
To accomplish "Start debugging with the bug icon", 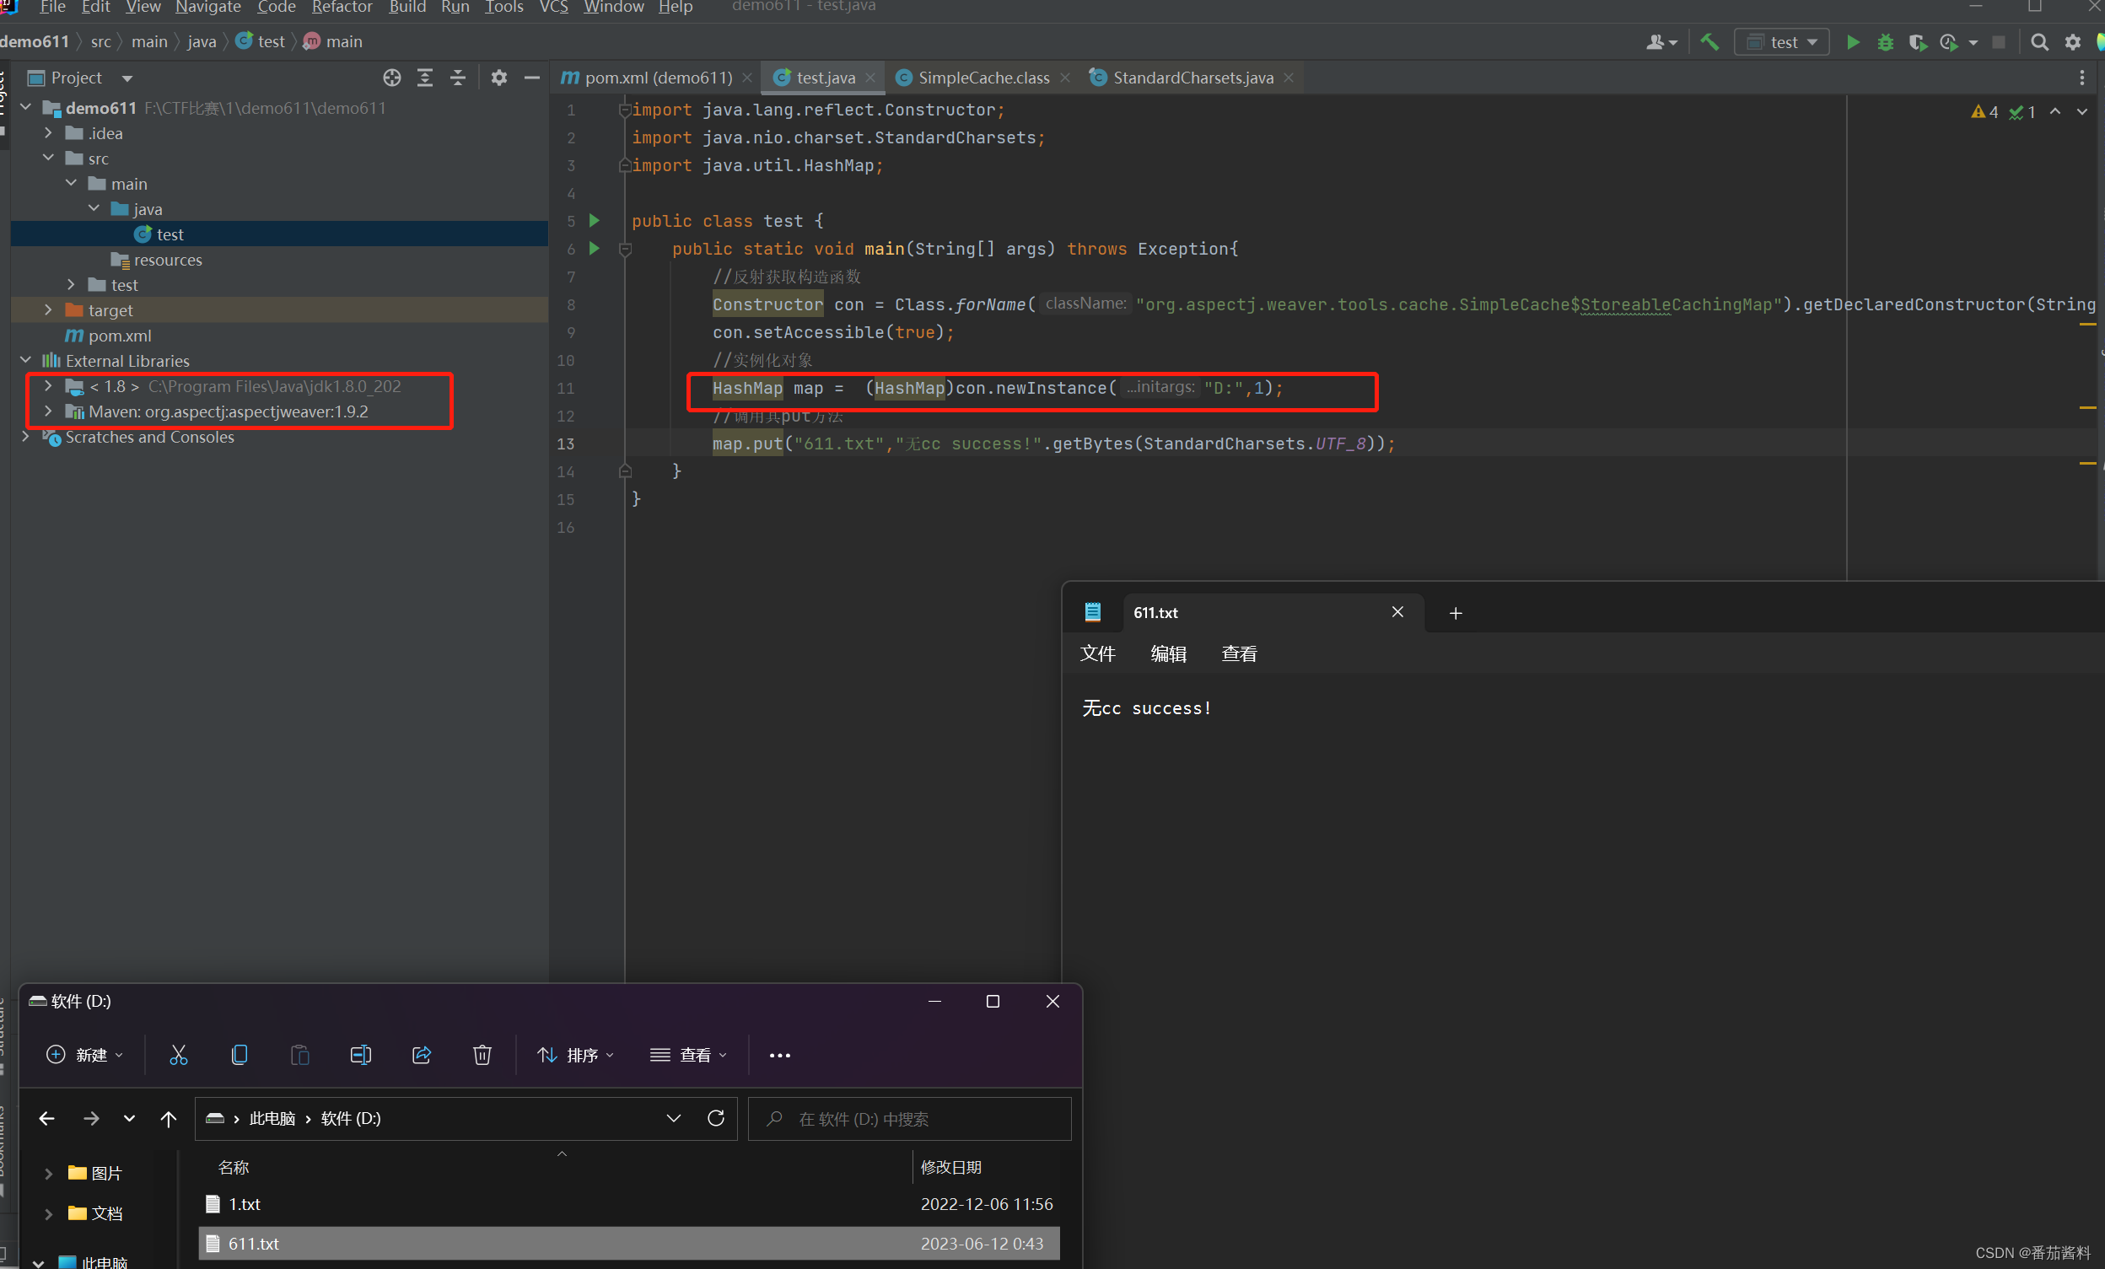I will [1886, 42].
